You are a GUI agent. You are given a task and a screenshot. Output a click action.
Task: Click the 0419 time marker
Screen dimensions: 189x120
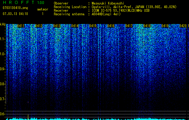coord(165,26)
